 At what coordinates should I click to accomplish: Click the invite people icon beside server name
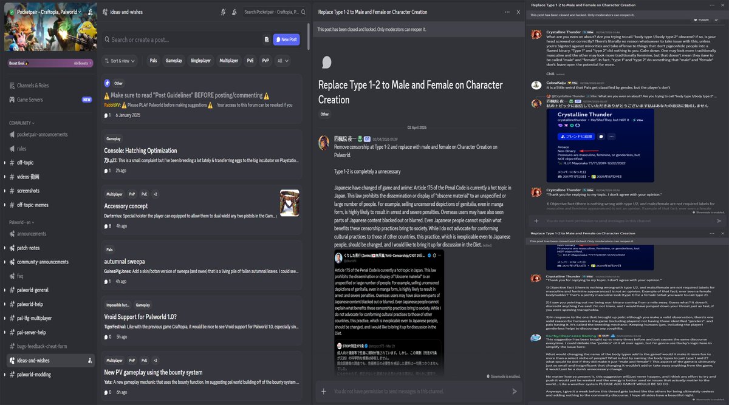pyautogui.click(x=91, y=12)
